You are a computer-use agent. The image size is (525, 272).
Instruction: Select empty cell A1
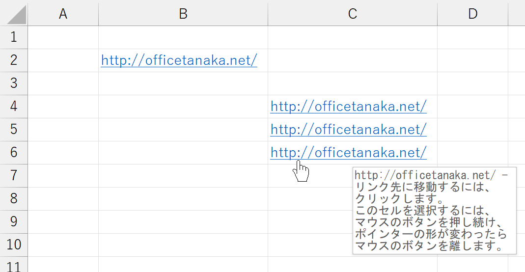click(x=63, y=37)
